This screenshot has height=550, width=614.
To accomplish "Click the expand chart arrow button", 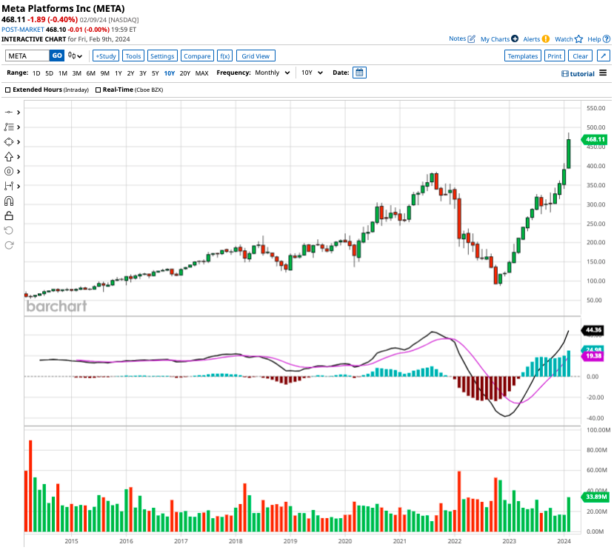I will click(x=603, y=56).
